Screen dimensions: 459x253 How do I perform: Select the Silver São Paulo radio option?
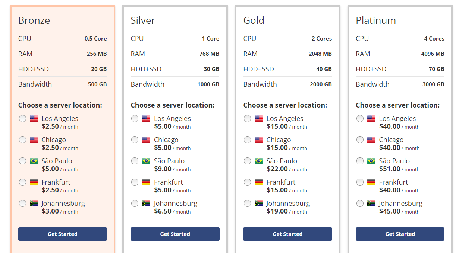coord(135,161)
